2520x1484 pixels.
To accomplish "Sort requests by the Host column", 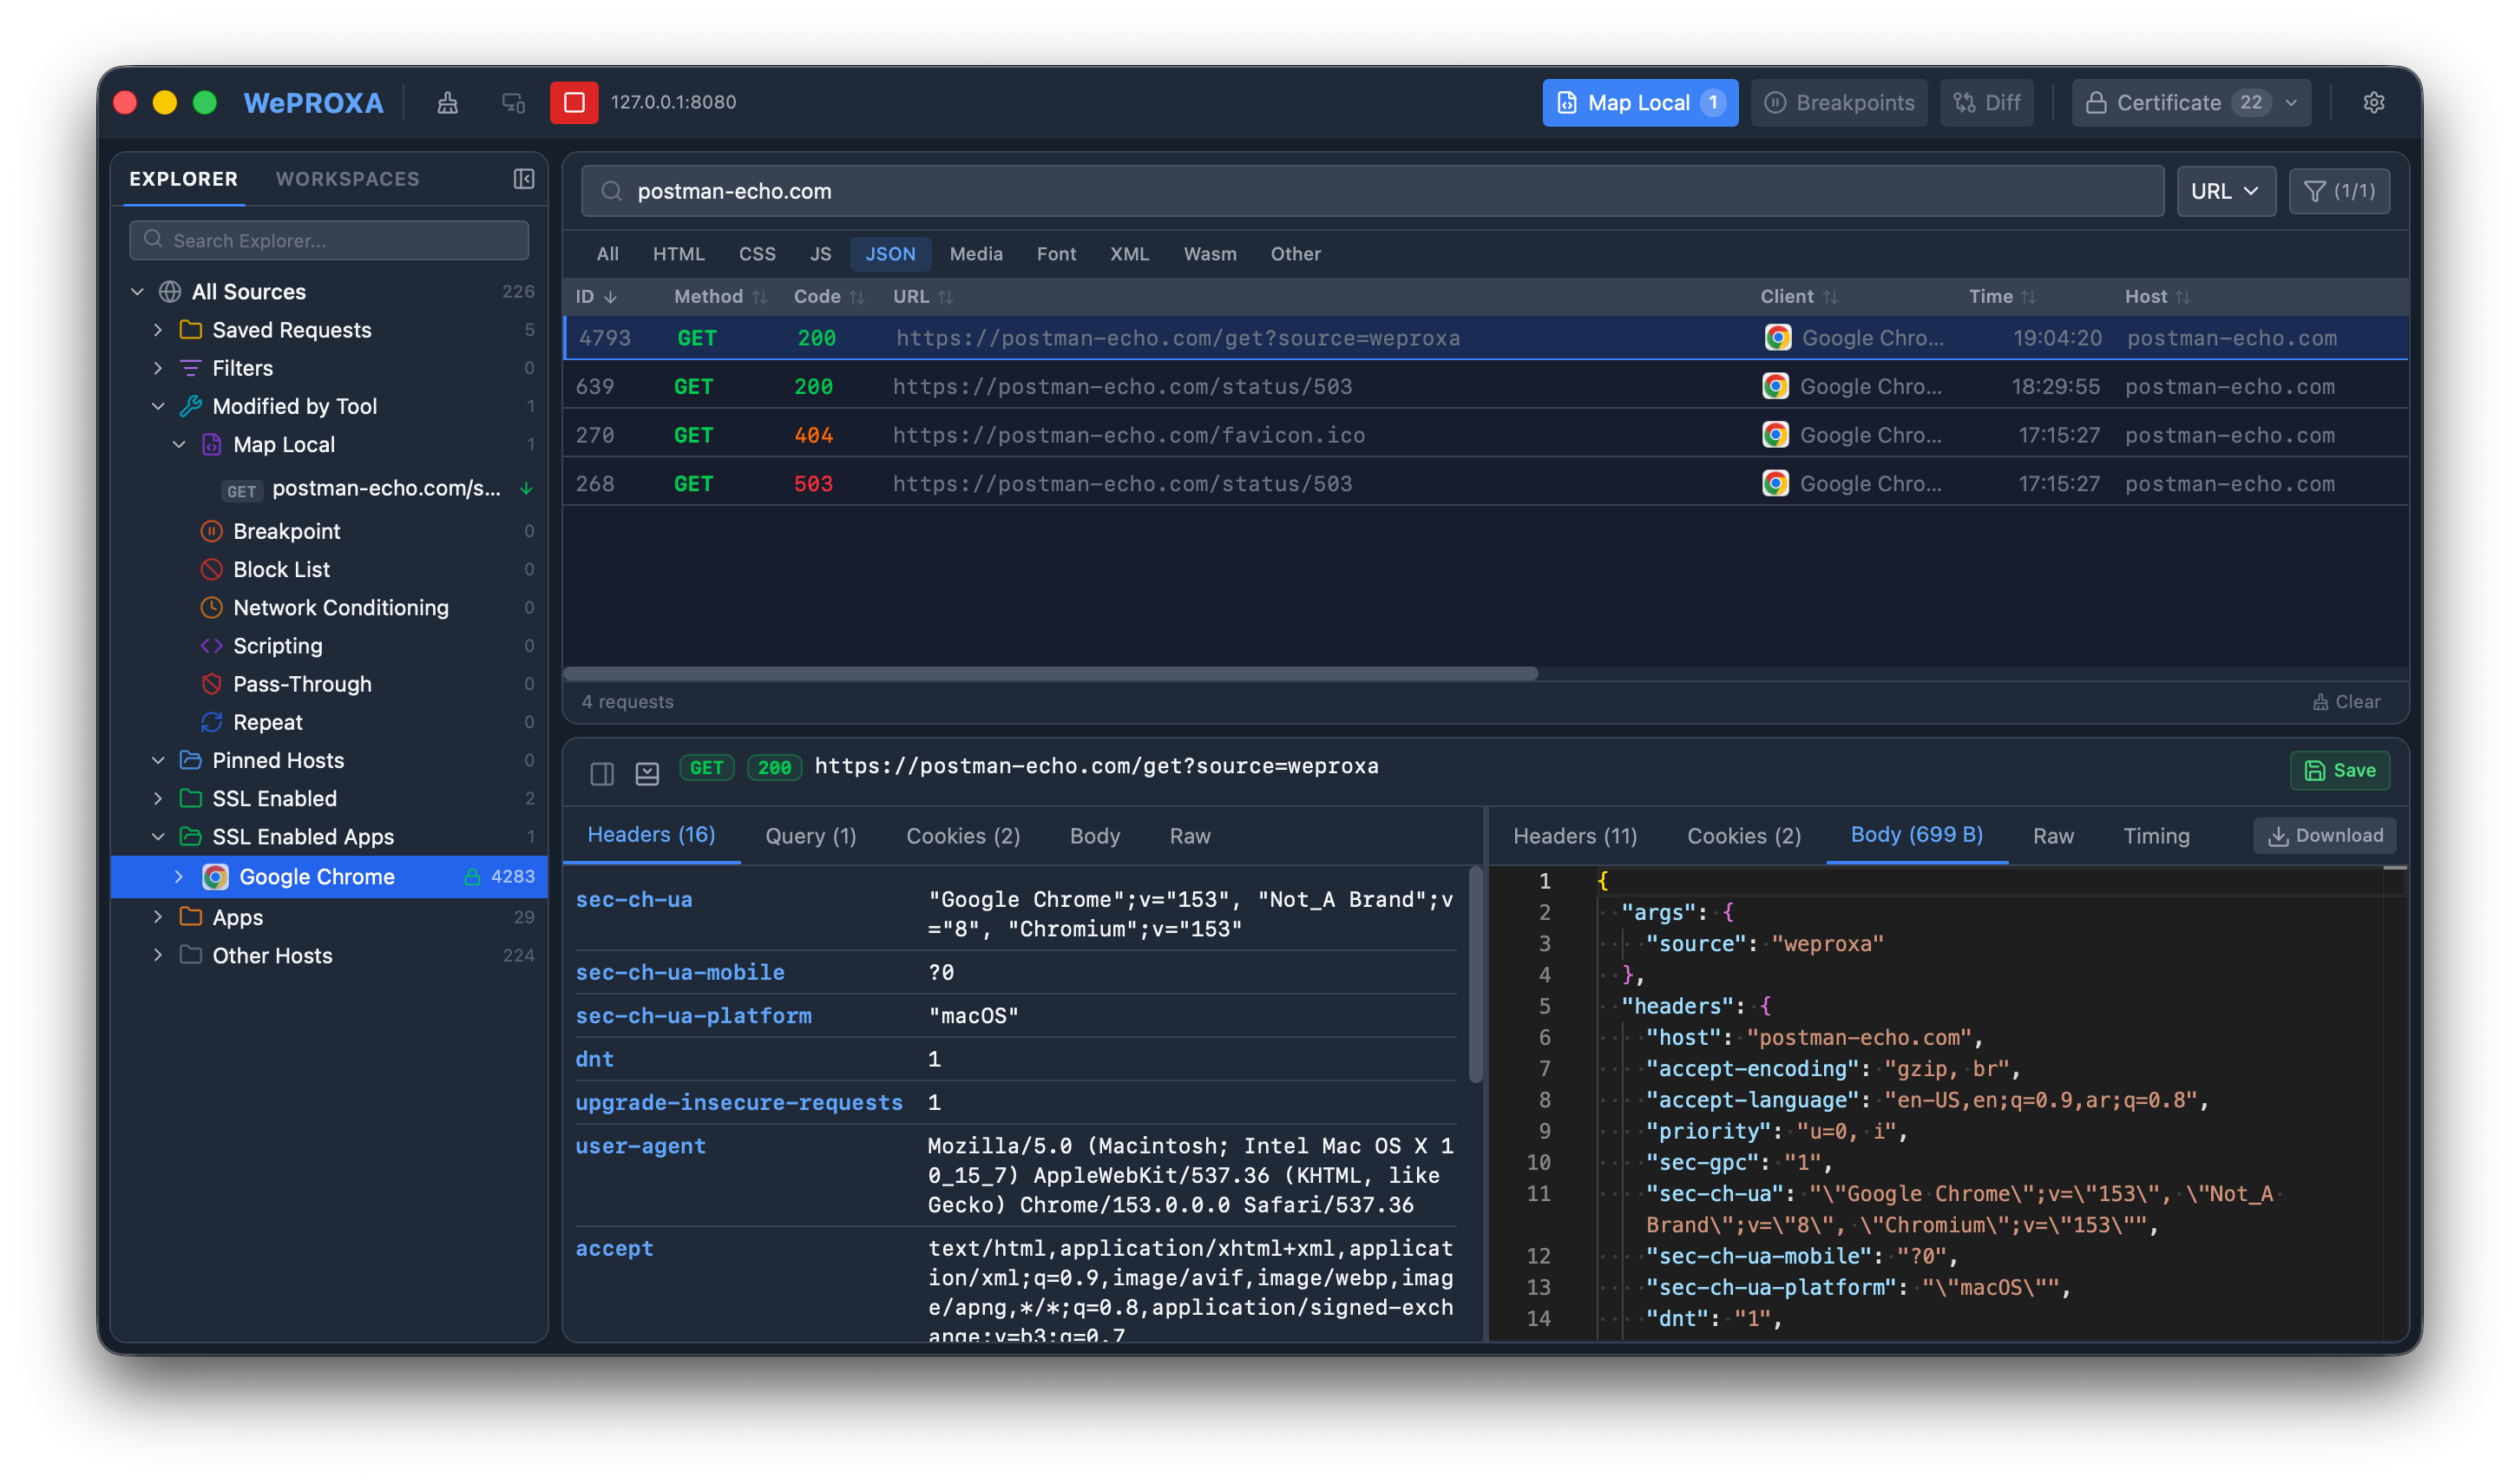I will [2156, 297].
